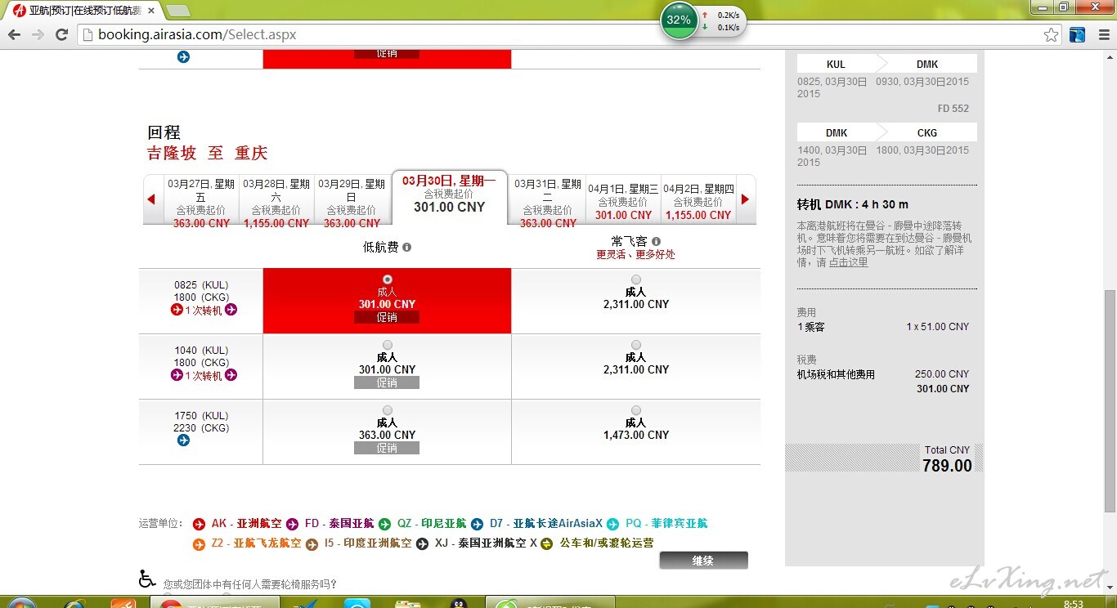Select low fare 363.00 CNY for 1750 flight
1117x608 pixels.
[387, 410]
